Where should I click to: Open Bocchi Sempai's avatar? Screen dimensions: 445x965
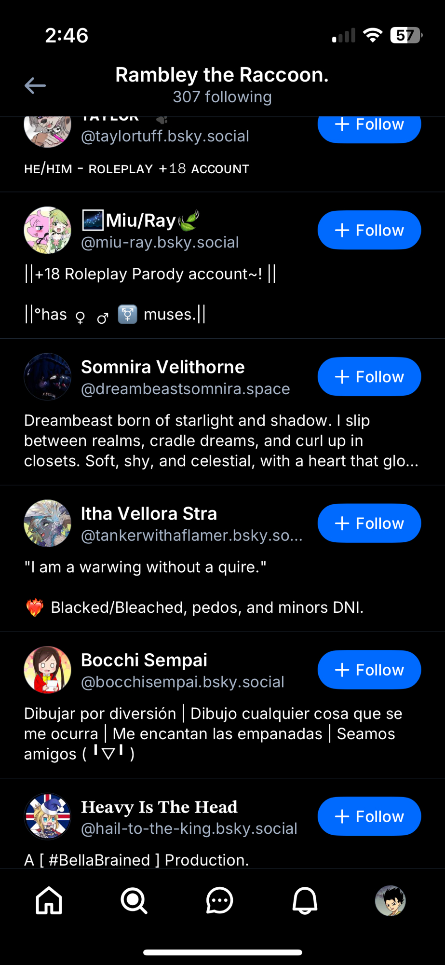[48, 670]
